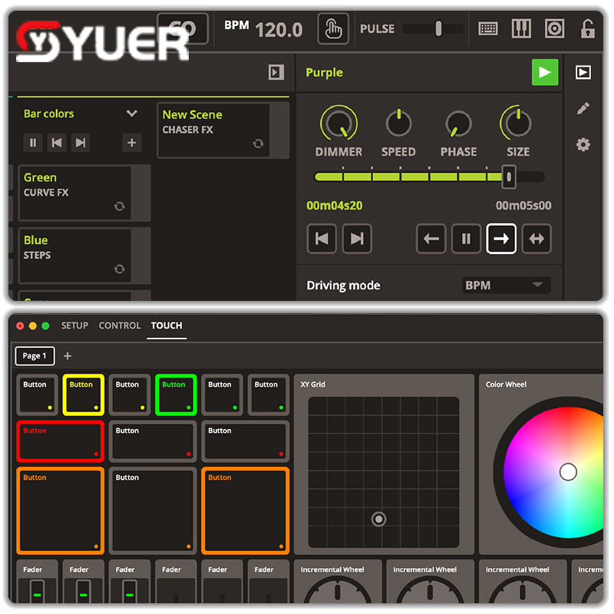Toggle the green-bordered Button pad
614x614 pixels.
[x=176, y=394]
